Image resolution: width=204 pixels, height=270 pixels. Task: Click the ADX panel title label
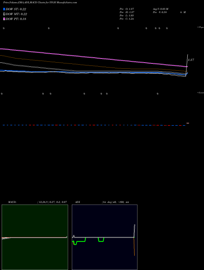pyautogui.click(x=78, y=202)
